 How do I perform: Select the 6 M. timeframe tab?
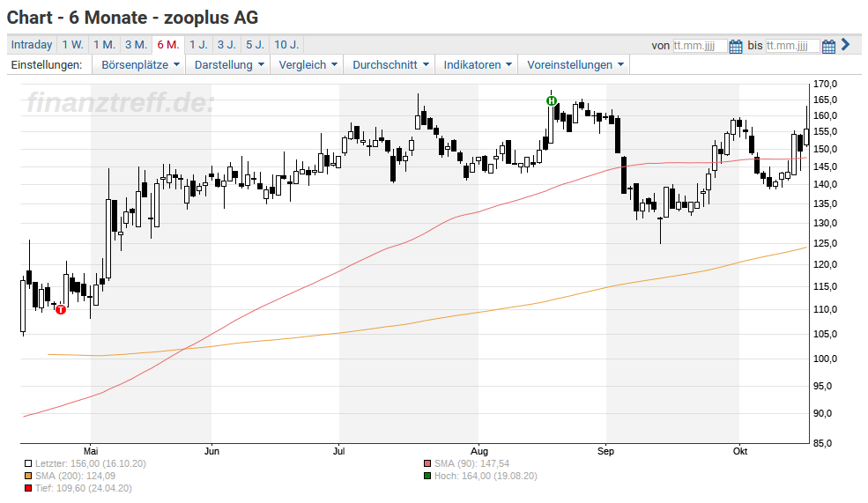(x=168, y=45)
